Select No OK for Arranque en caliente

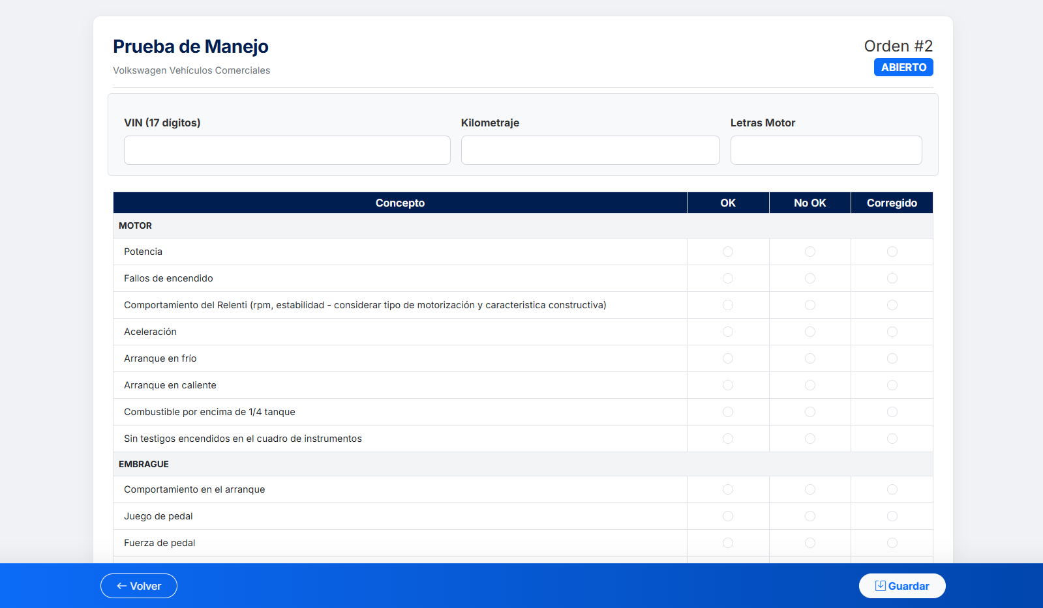809,385
